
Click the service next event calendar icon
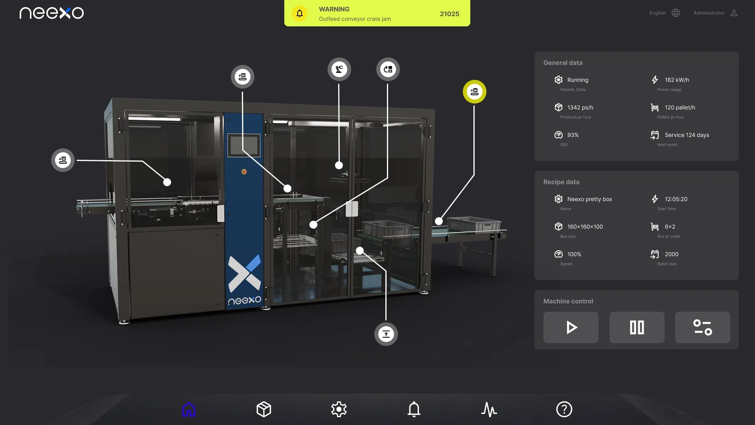(655, 135)
